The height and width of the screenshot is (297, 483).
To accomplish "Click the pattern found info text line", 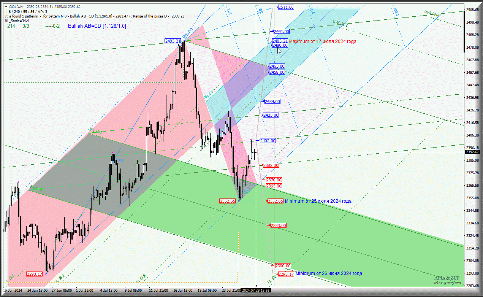I will pyautogui.click(x=95, y=16).
